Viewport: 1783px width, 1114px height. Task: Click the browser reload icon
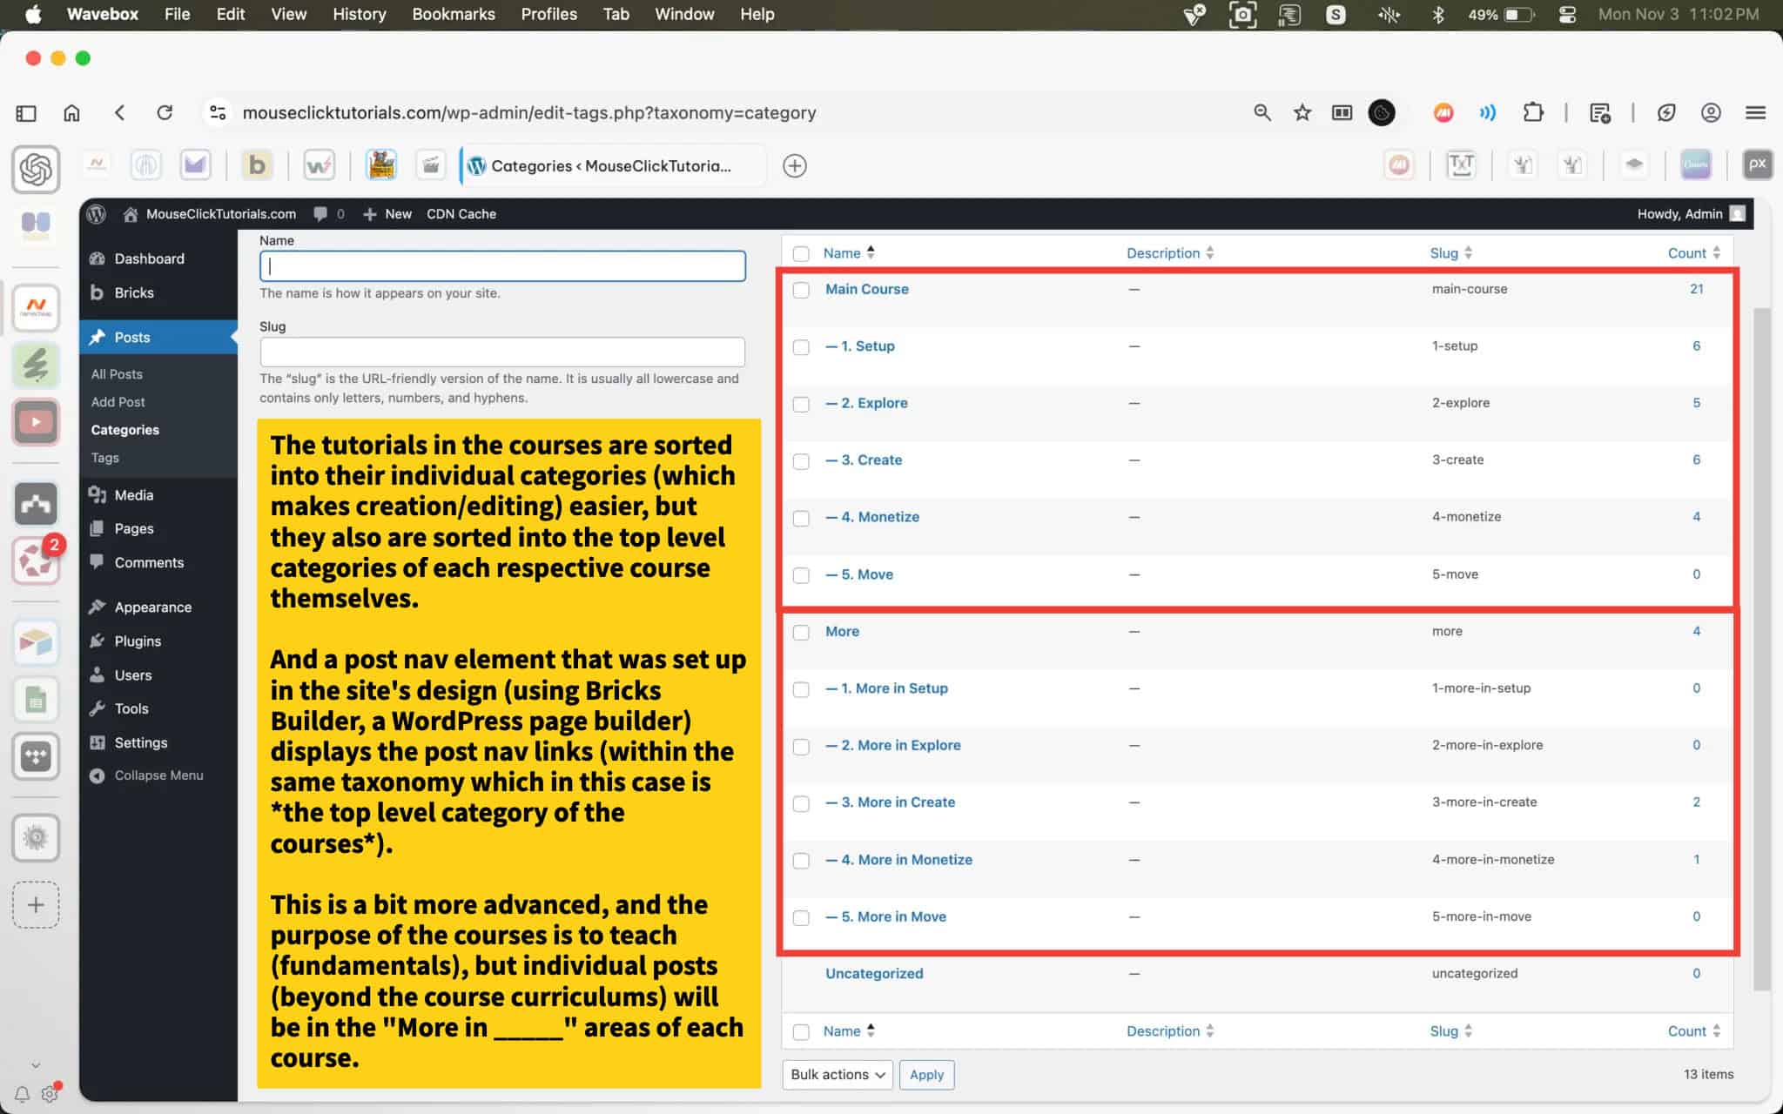pos(165,112)
